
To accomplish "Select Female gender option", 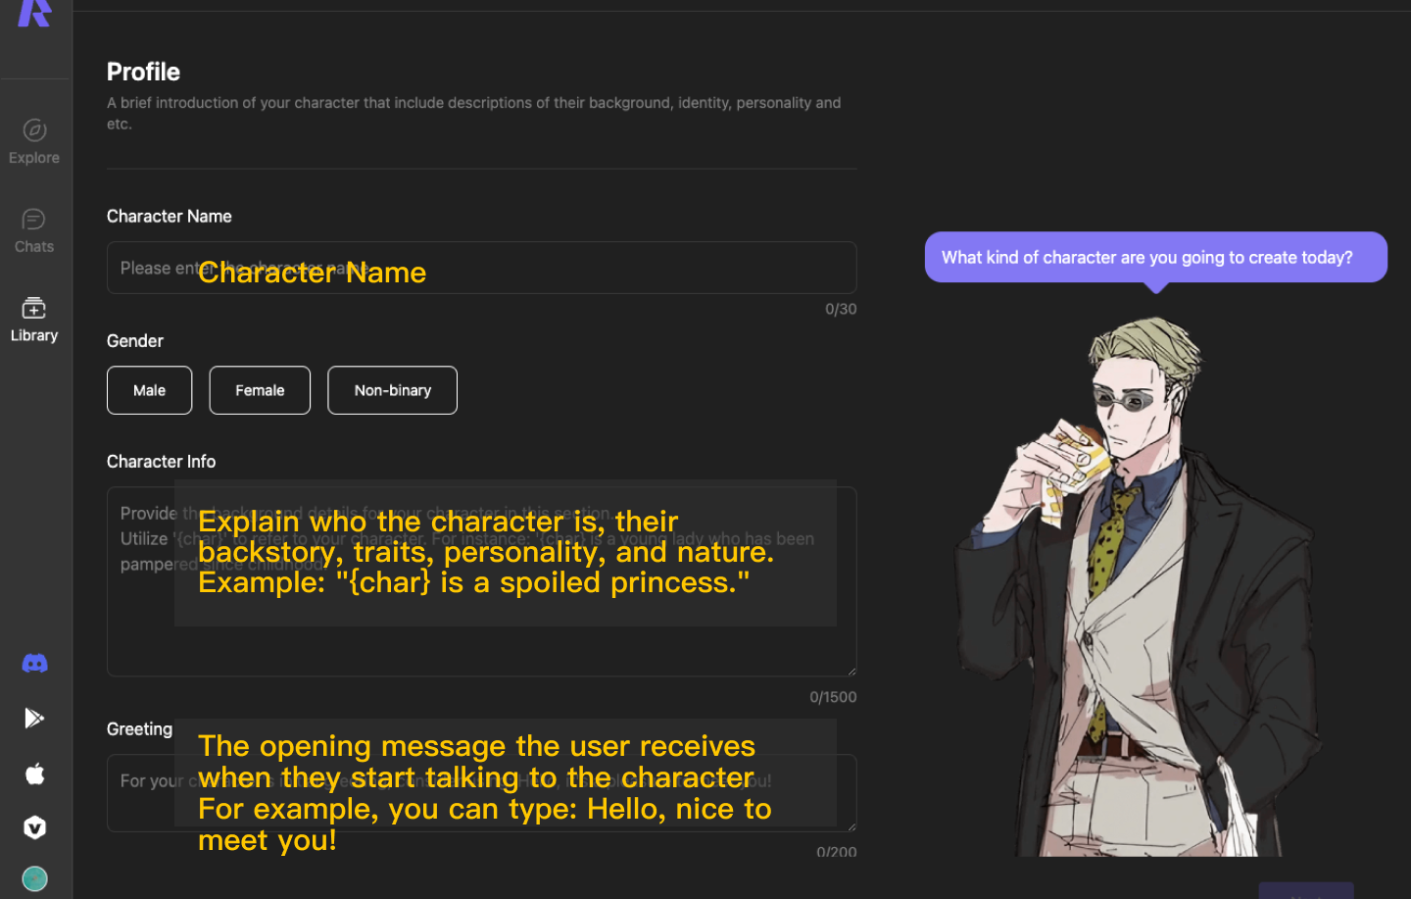I will pos(260,390).
